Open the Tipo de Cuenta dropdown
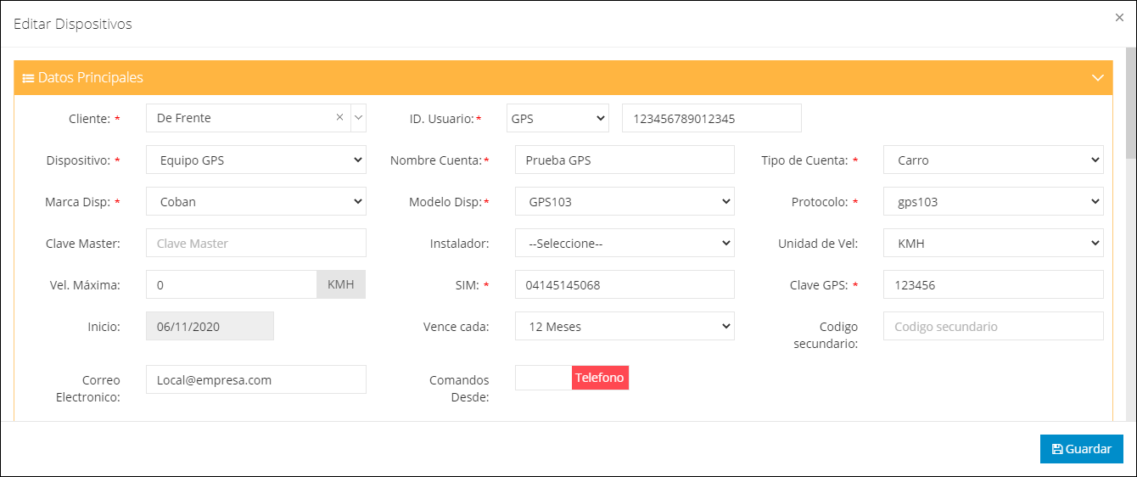This screenshot has width=1137, height=477. point(993,160)
